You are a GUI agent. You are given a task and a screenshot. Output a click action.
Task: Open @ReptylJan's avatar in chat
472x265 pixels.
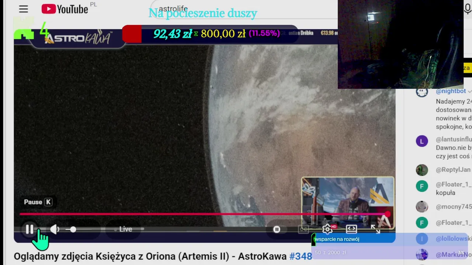point(422,170)
